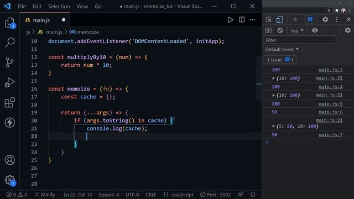Image resolution: width=354 pixels, height=199 pixels.
Task: Open Run and Debug view
Action: pos(10,82)
